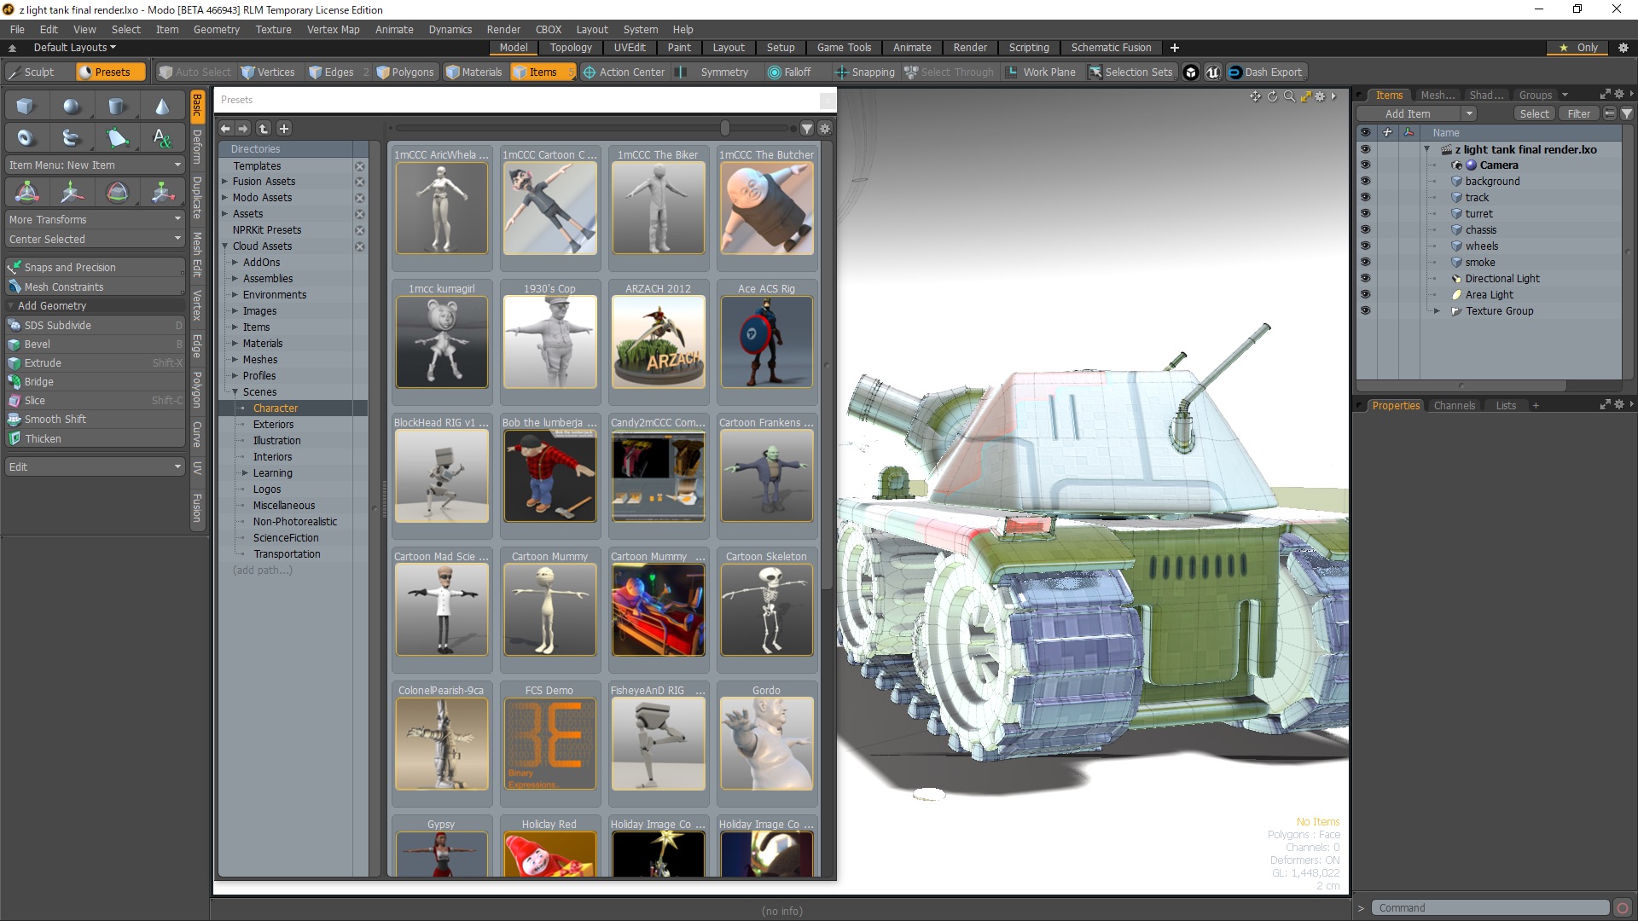Viewport: 1638px width, 921px height.
Task: Open the Default Layouts dropdown
Action: point(74,47)
